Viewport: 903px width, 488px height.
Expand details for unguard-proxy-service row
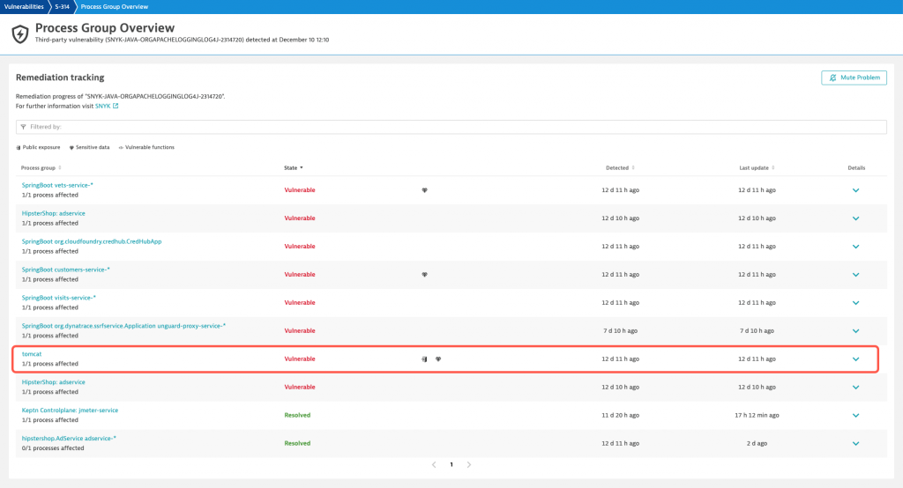click(855, 331)
